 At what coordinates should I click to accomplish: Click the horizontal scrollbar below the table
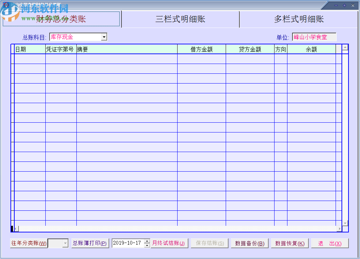pos(174,229)
